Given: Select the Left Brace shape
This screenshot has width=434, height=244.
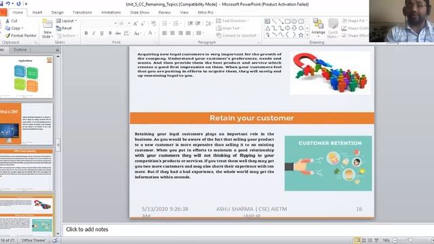Looking at the screenshot, I should coord(288,35).
